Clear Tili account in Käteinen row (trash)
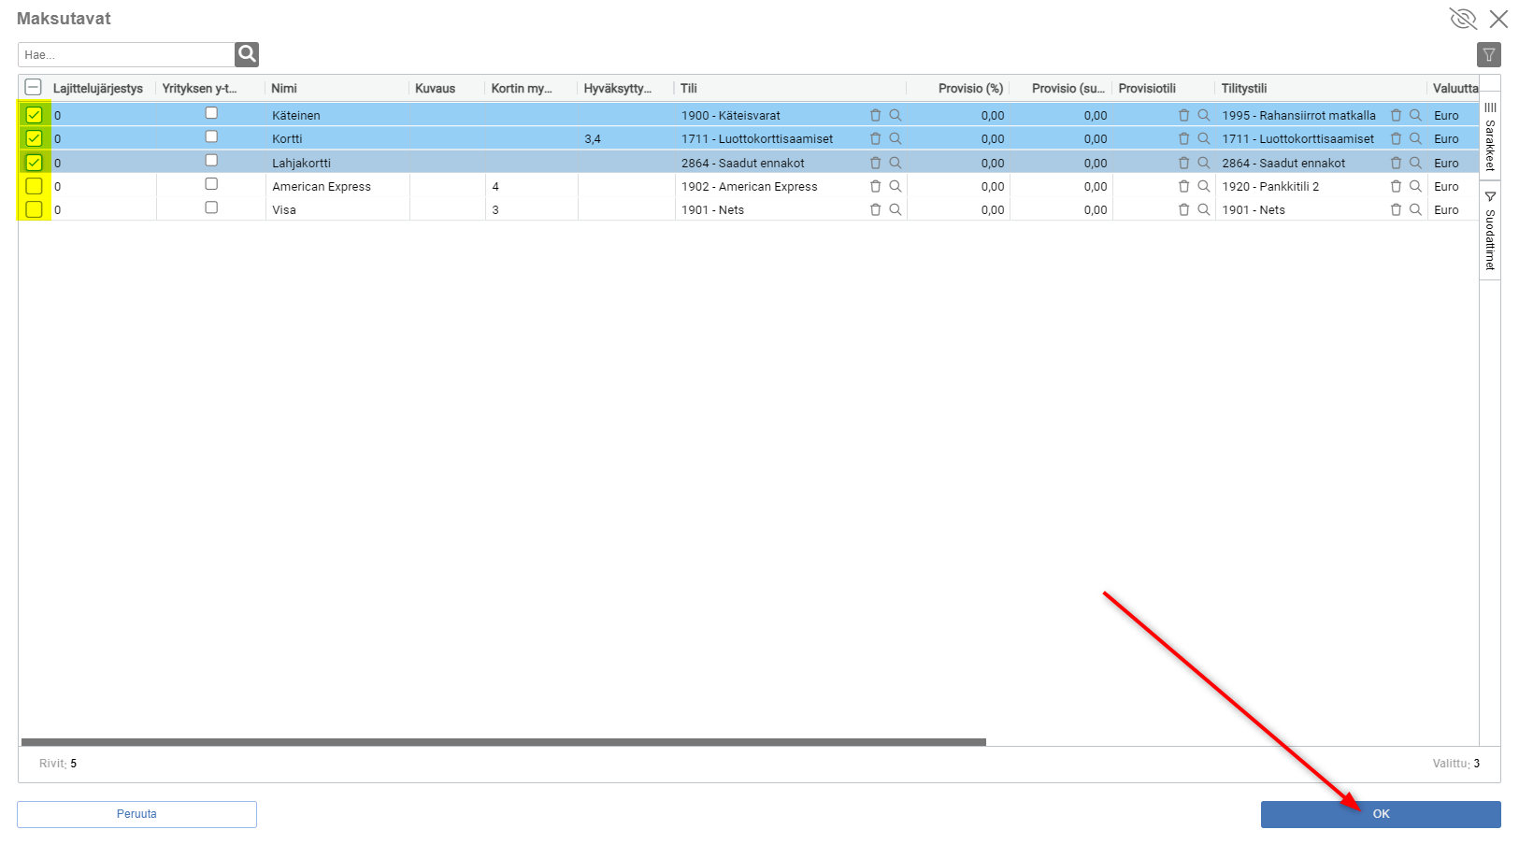This screenshot has height=844, width=1519. coord(876,115)
